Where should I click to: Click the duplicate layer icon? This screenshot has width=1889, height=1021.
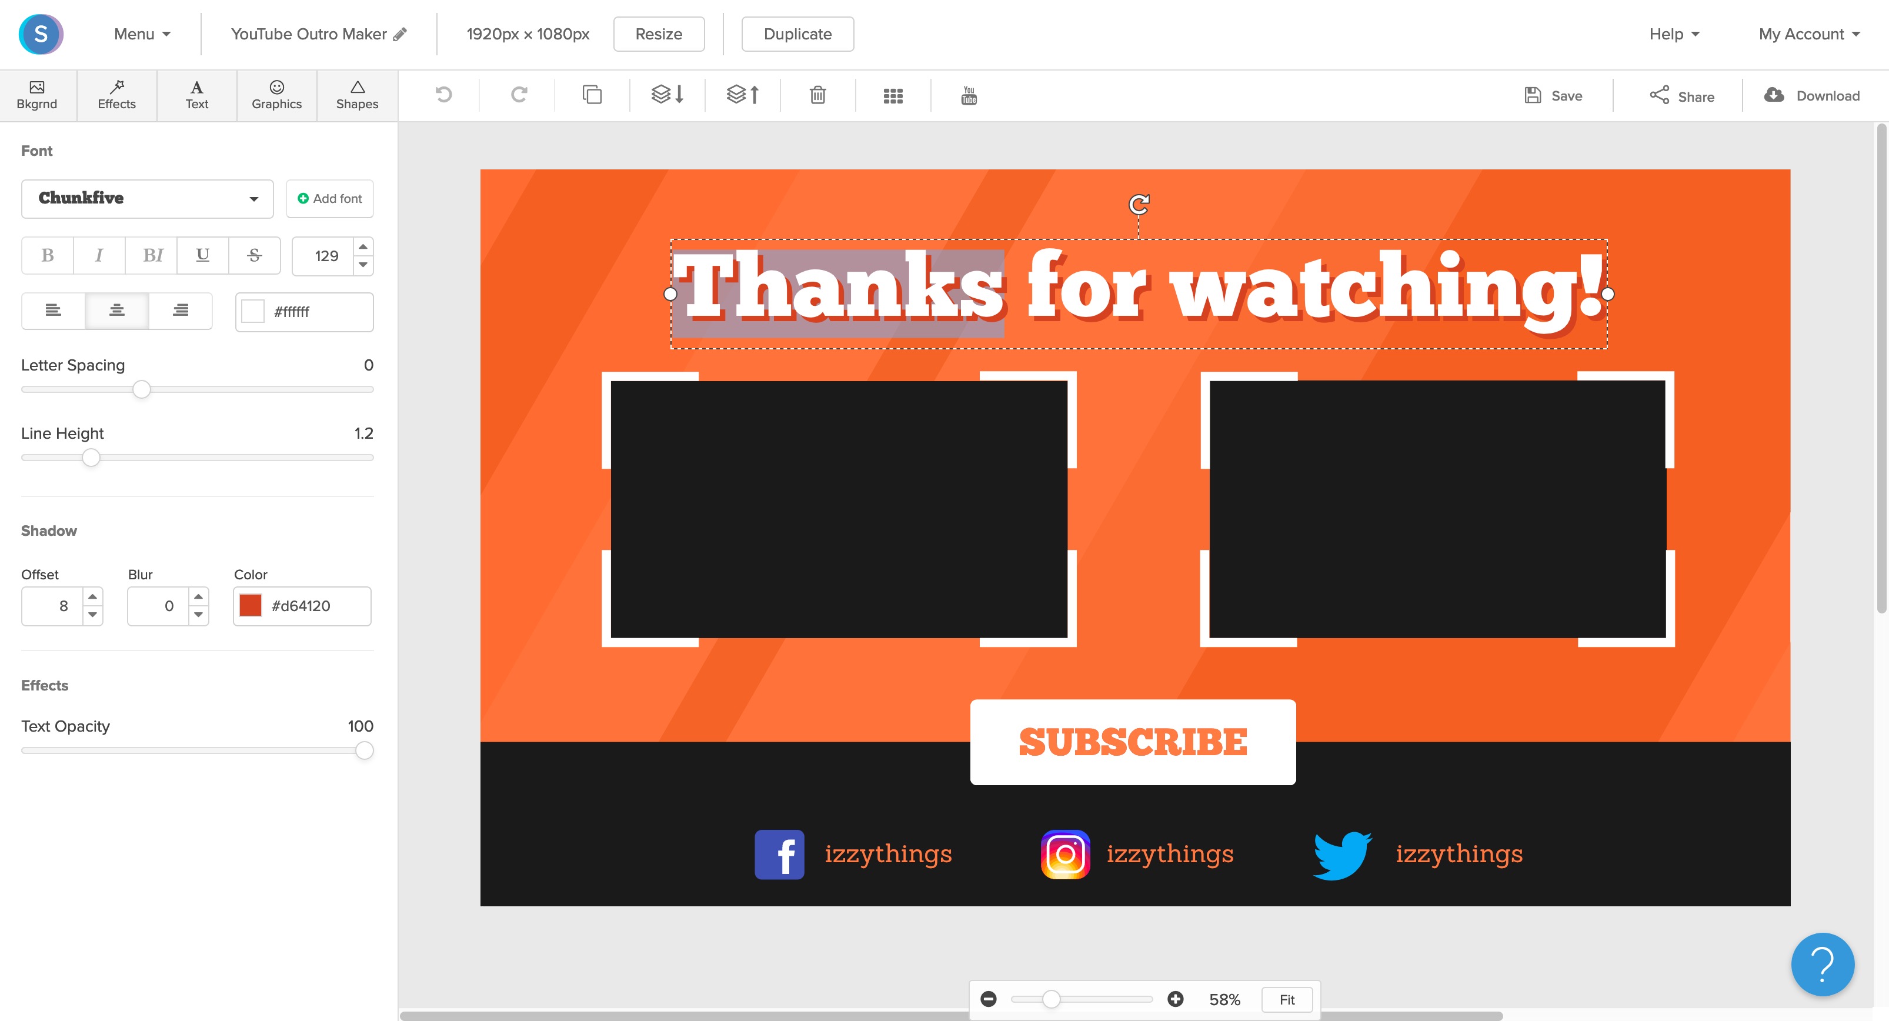tap(592, 95)
